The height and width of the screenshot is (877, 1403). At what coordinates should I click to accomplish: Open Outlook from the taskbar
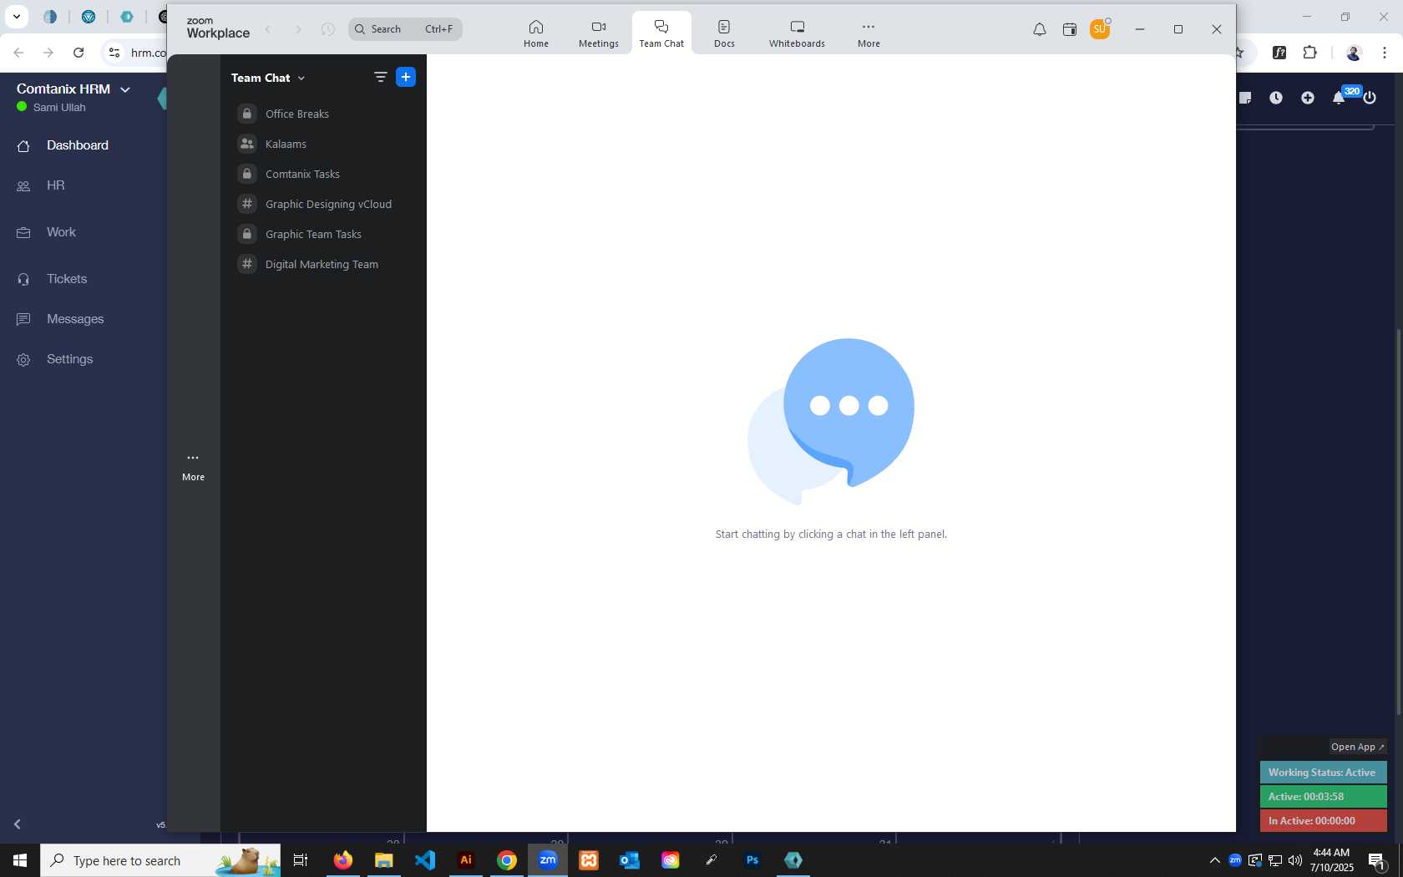click(630, 860)
